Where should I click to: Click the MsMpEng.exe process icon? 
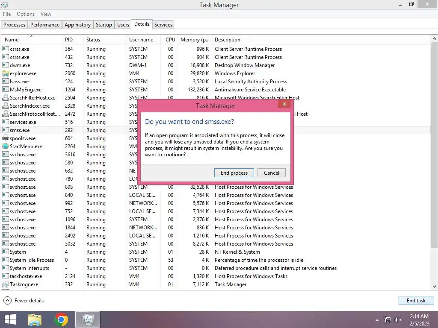click(x=5, y=90)
